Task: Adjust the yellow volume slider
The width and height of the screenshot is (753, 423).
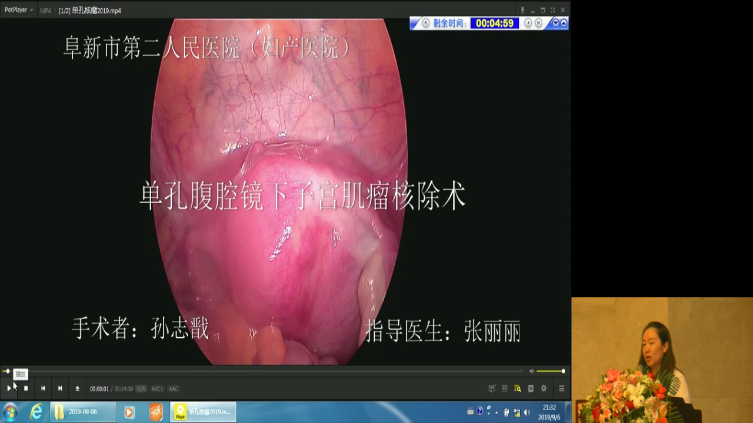Action: point(550,371)
